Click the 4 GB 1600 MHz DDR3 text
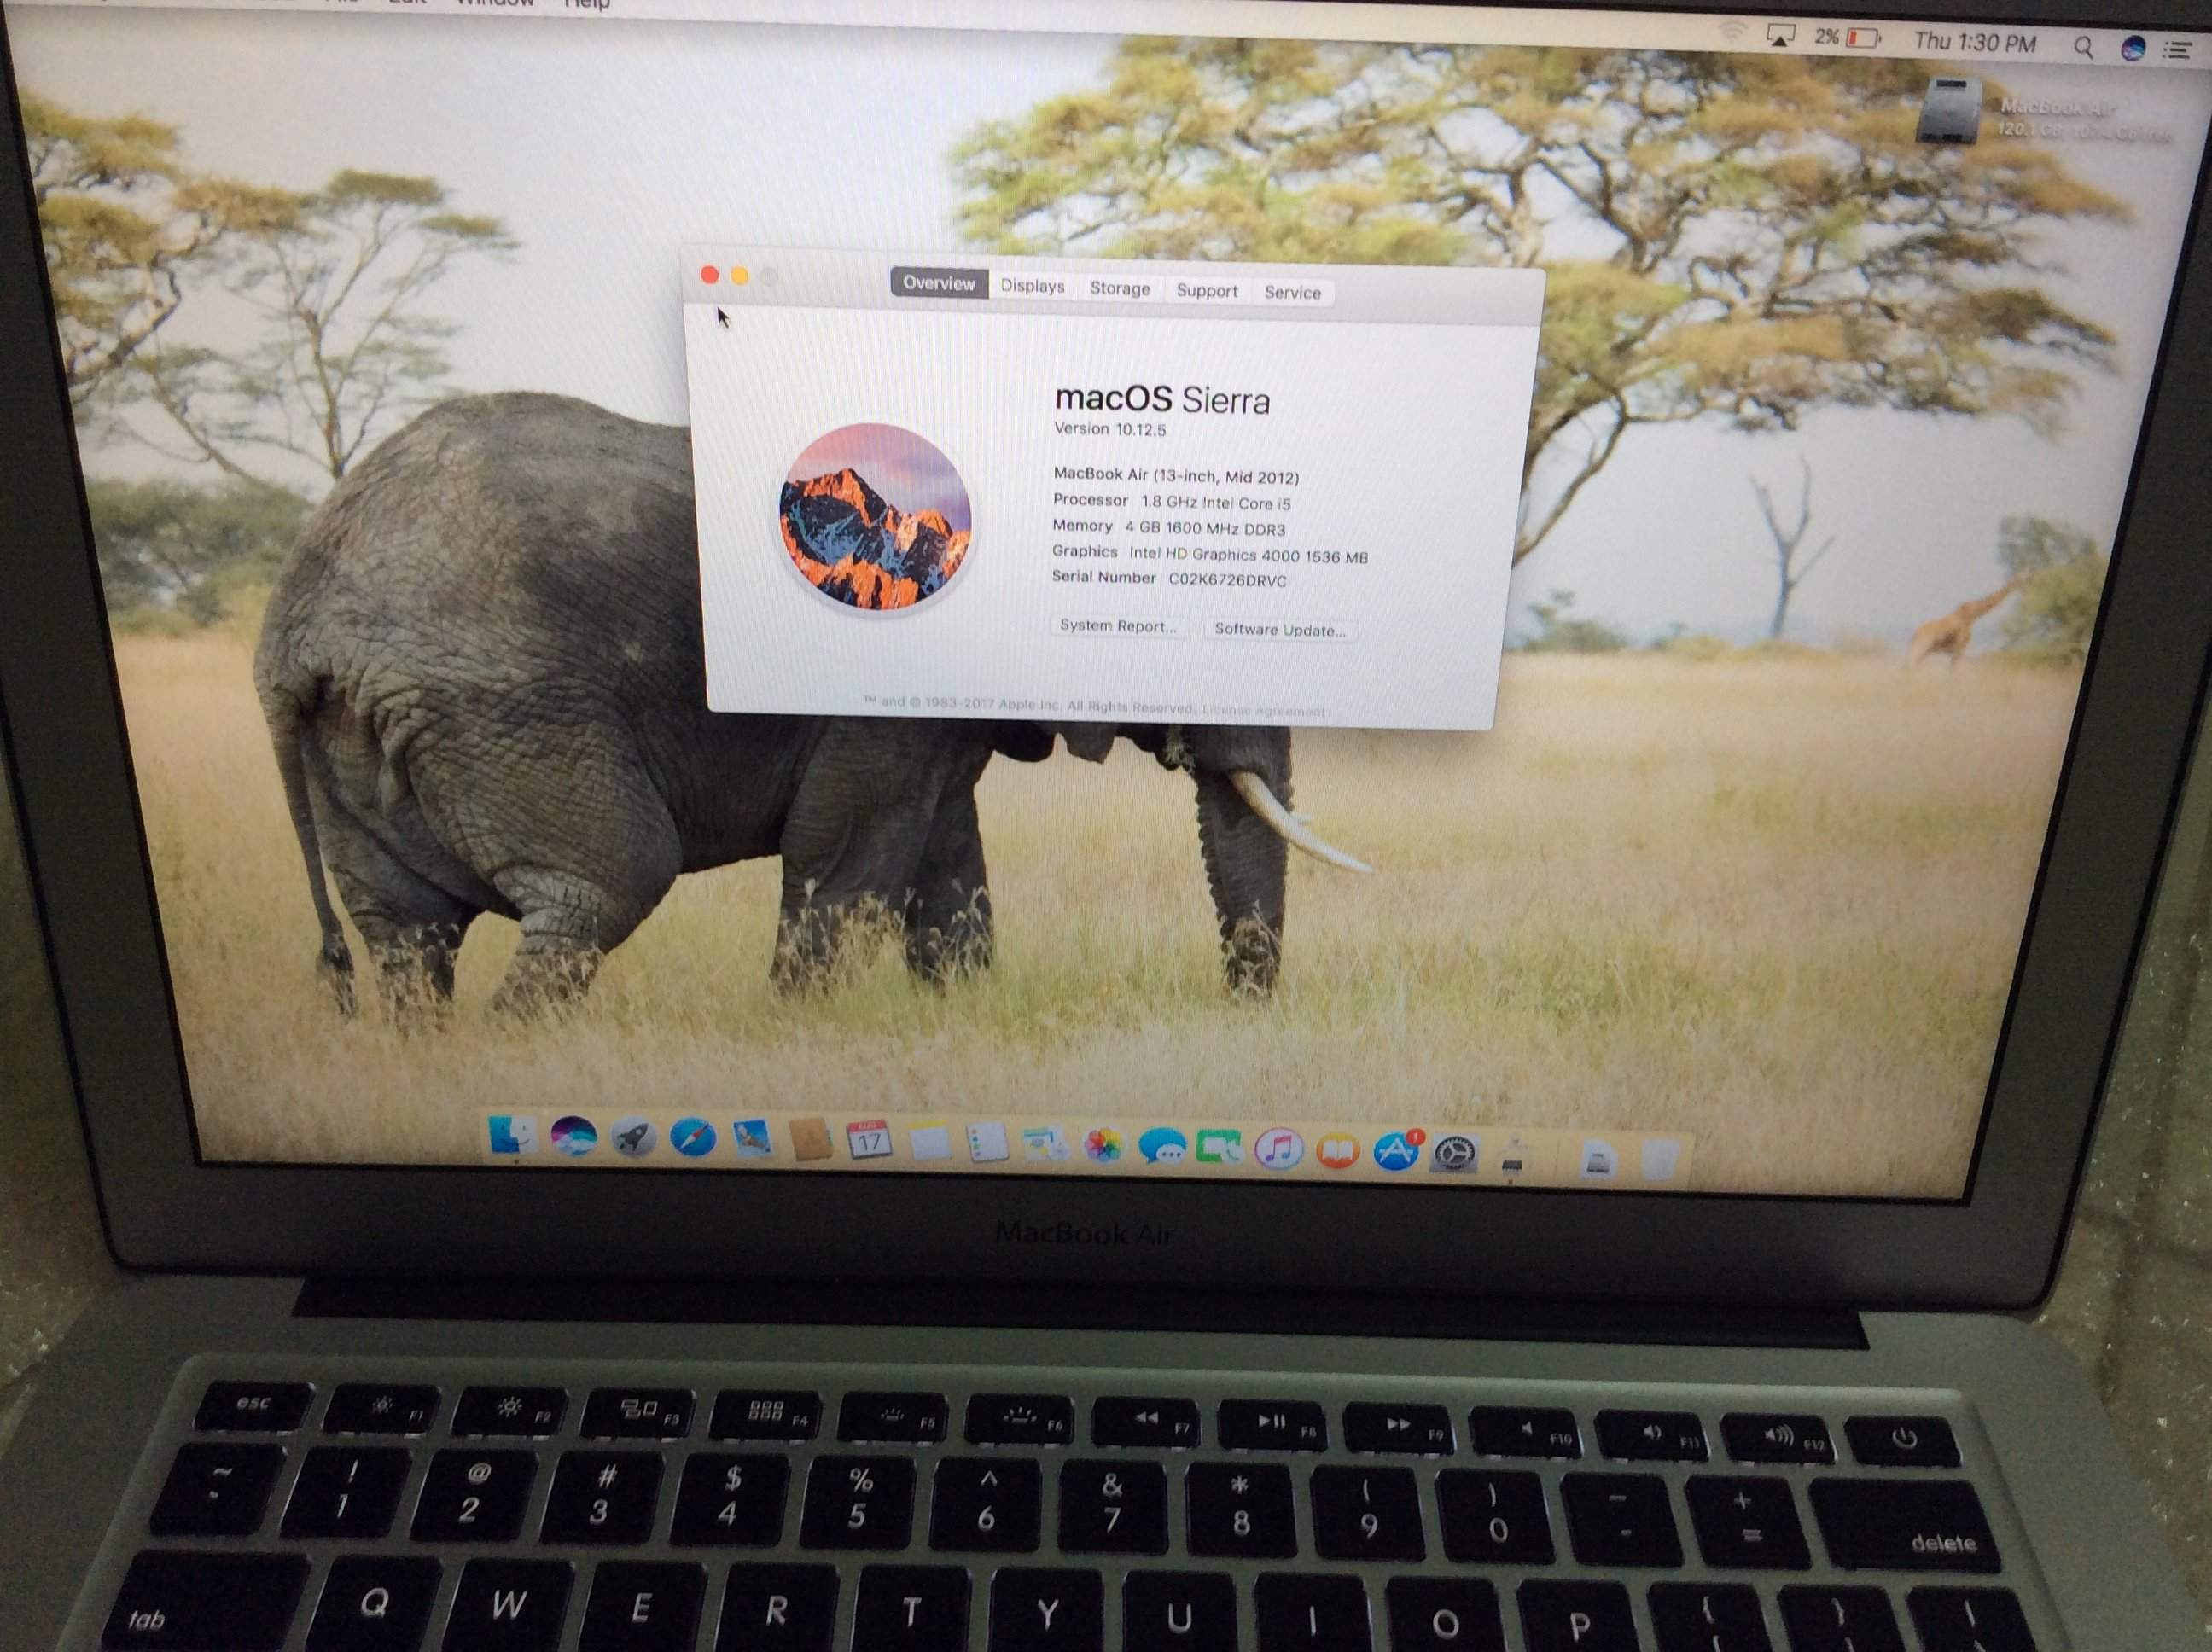 coord(1205,528)
